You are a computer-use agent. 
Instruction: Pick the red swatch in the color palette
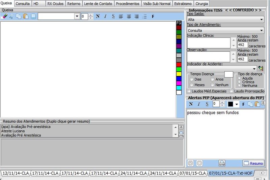(179, 65)
